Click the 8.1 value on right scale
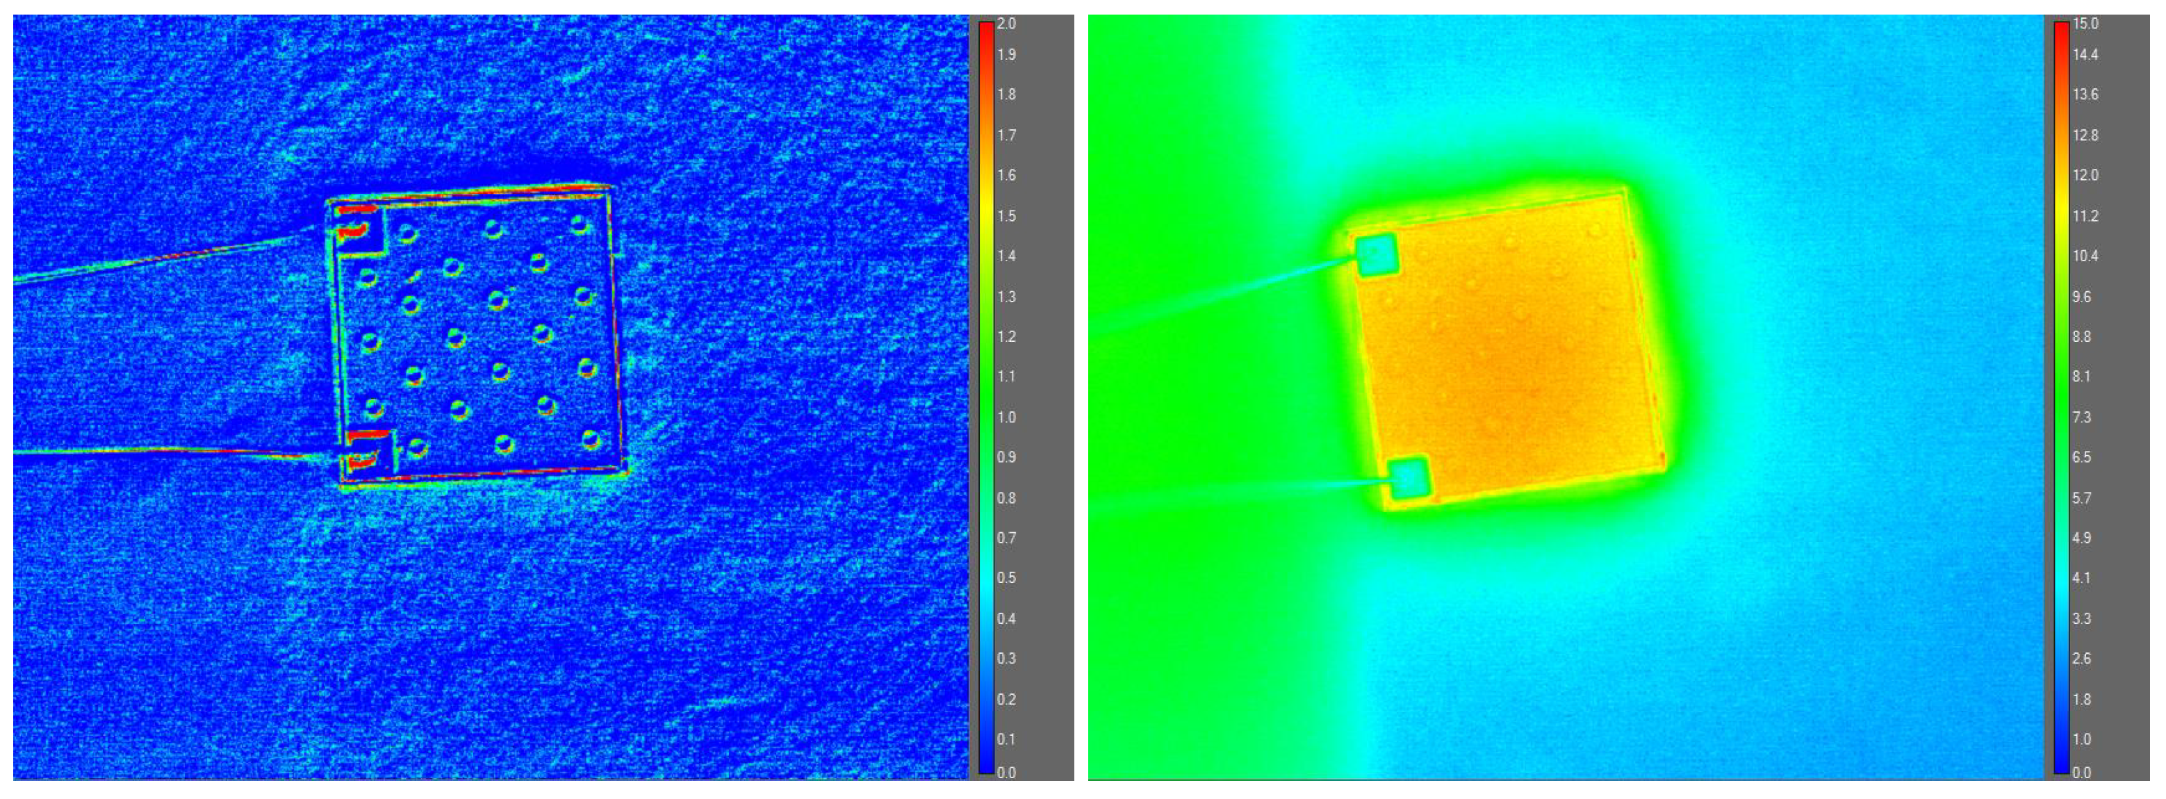This screenshot has width=2166, height=799. click(x=2081, y=377)
